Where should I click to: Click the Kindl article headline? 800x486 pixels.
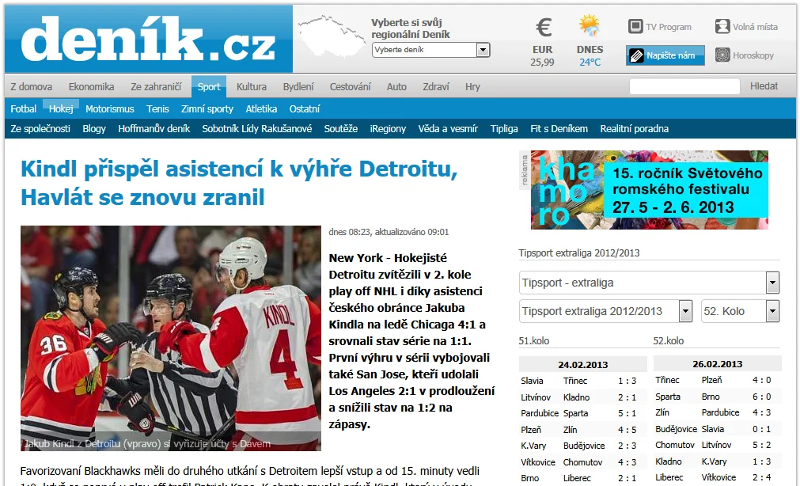(239, 183)
